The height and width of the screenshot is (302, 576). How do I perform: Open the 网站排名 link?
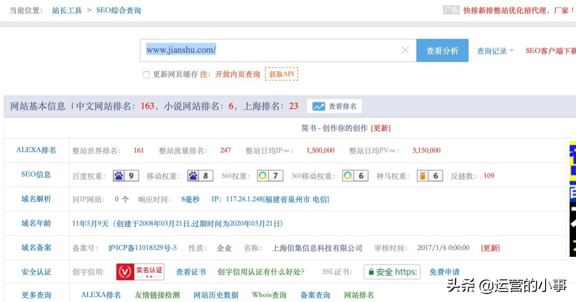pyautogui.click(x=359, y=295)
